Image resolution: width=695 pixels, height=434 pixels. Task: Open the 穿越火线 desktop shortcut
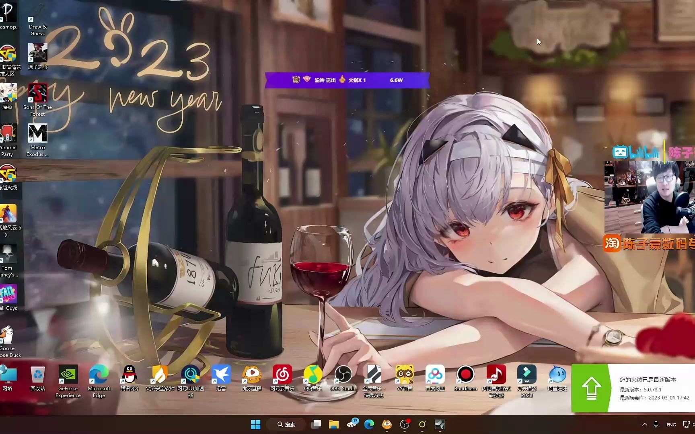(x=8, y=177)
